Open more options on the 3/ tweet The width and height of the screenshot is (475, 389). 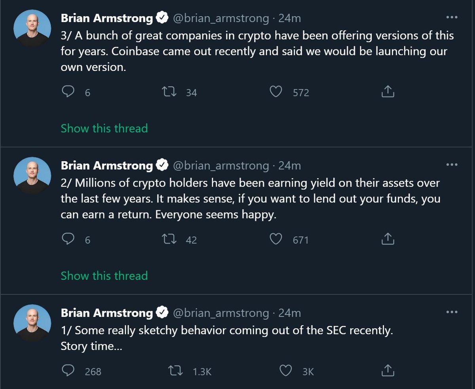pos(452,17)
